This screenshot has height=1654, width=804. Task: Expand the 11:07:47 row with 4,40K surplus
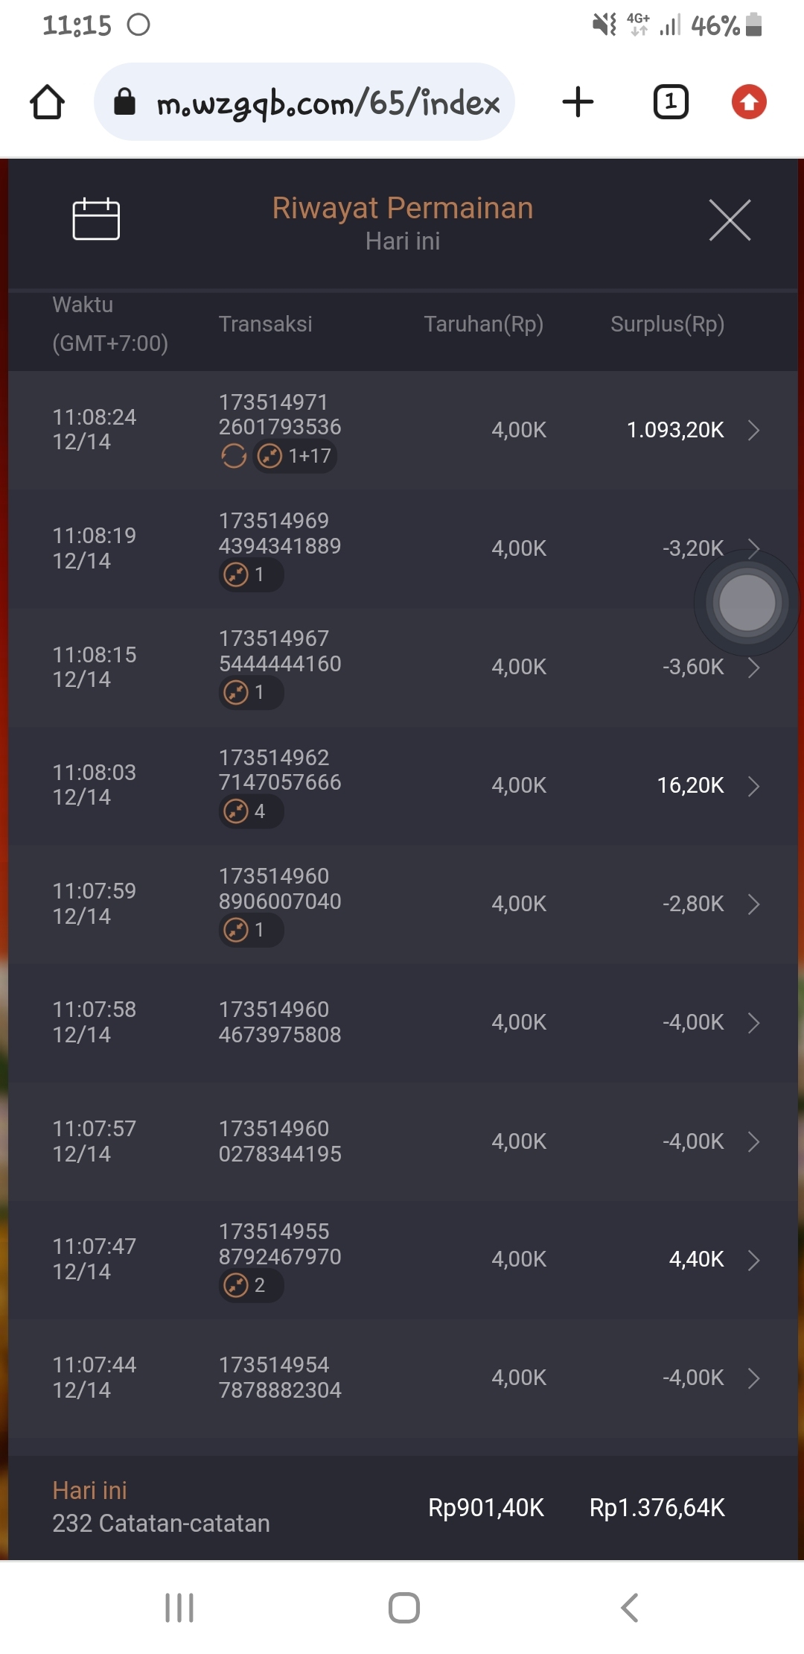753,1260
